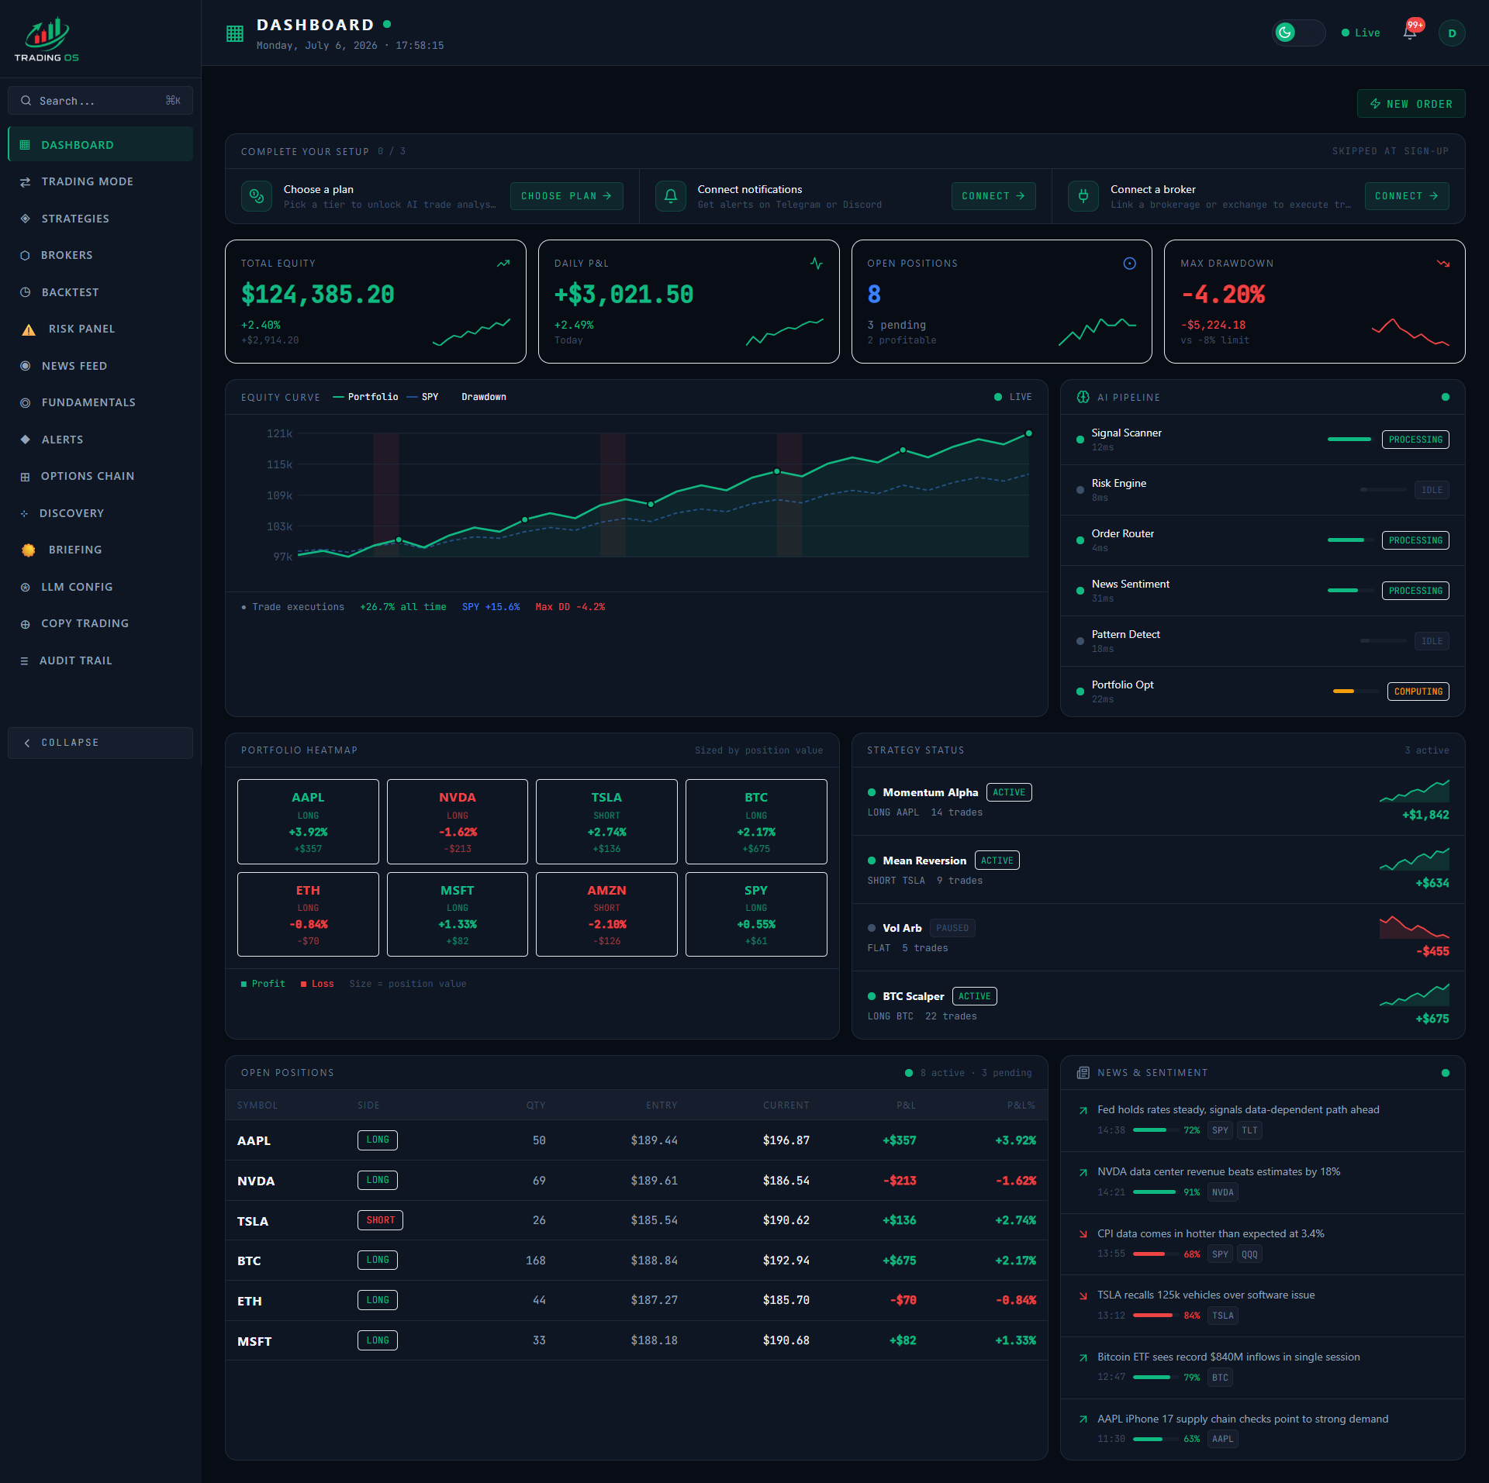Click the Copy Trading globe icon
1489x1483 pixels.
point(25,624)
